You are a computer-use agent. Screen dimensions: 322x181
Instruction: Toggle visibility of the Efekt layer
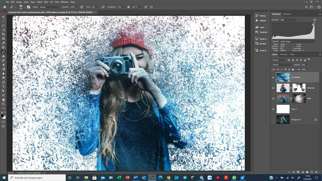coord(273,99)
